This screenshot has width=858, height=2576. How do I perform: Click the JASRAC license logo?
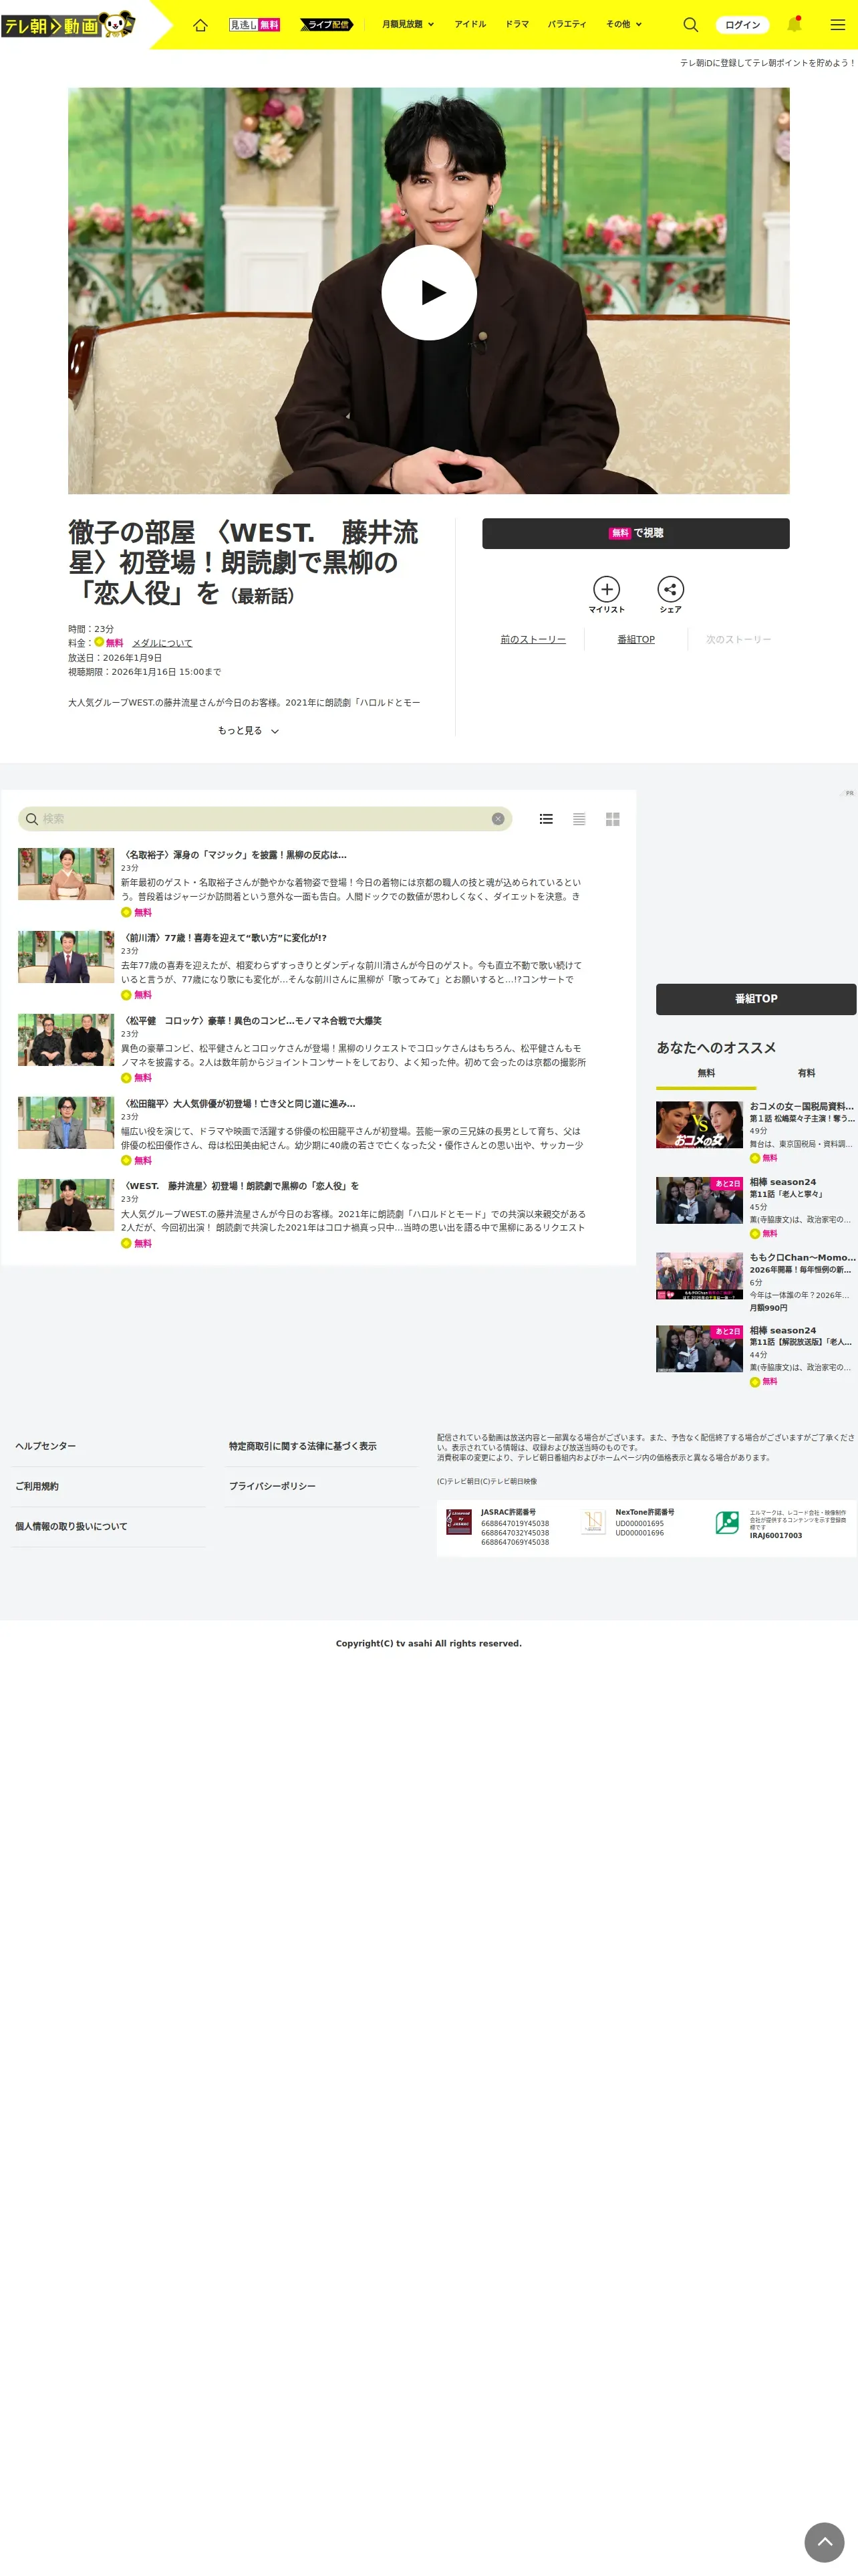pos(458,1522)
